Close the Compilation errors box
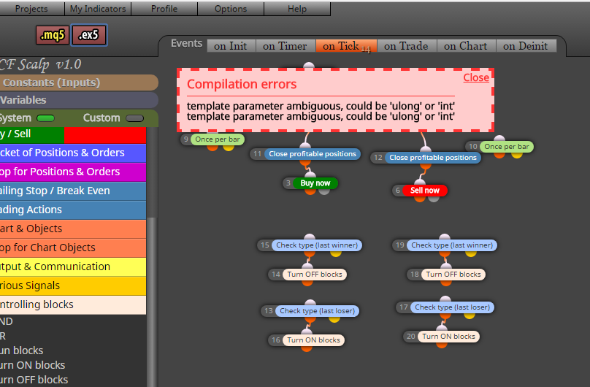 tap(476, 77)
